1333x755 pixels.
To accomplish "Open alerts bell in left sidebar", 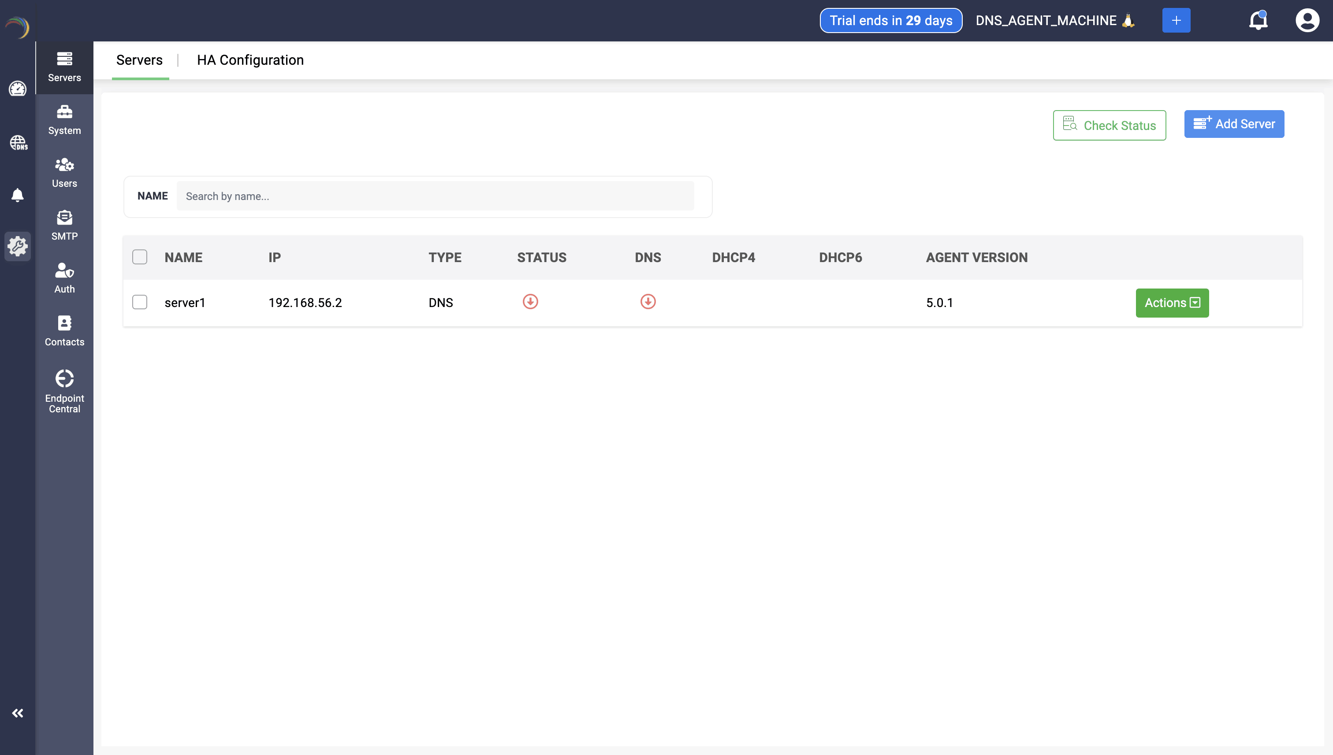I will click(x=18, y=195).
